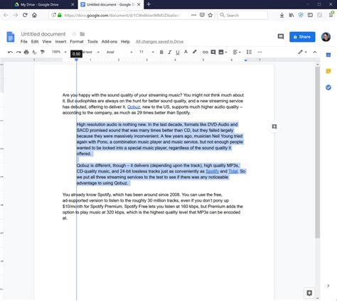The image size is (337, 301).
Task: Add a comment from toolbar icon
Action: 213,52
